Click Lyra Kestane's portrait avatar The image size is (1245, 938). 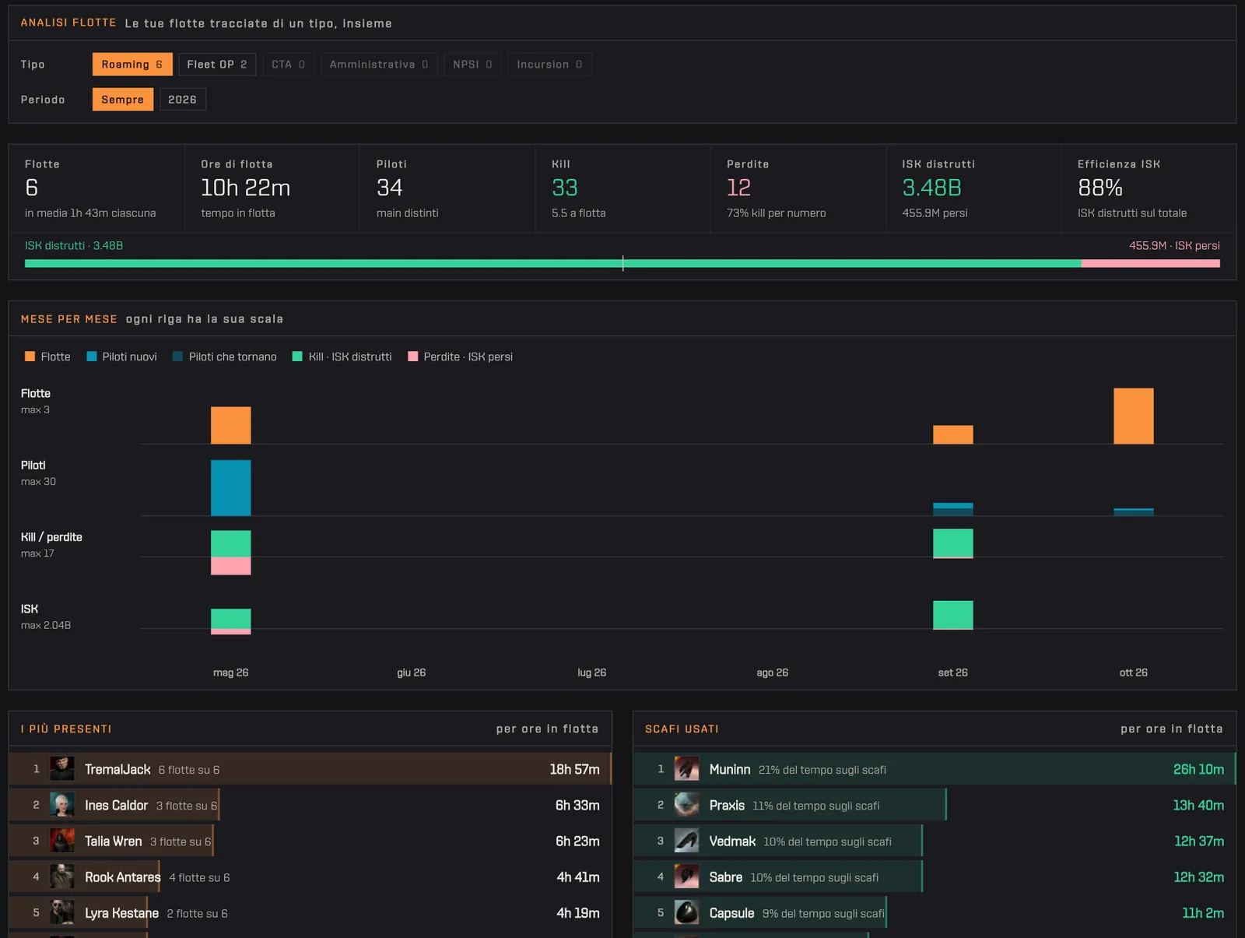(x=62, y=912)
